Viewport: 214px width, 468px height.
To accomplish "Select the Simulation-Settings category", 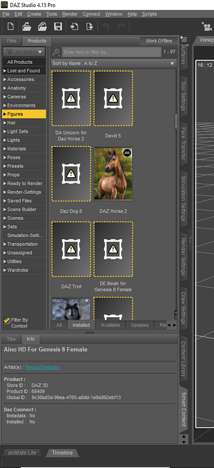I will pos(24,236).
